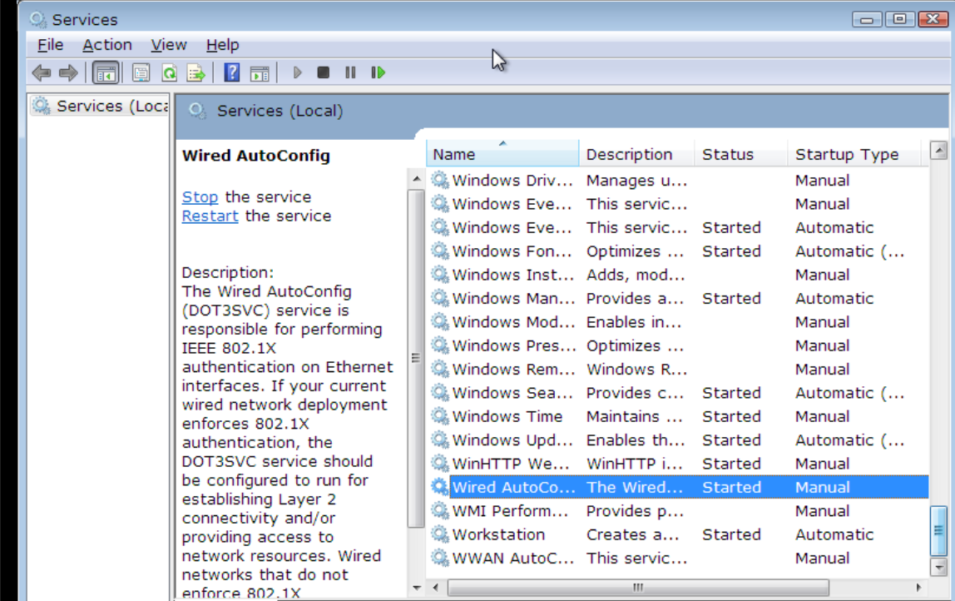955x601 pixels.
Task: Click the blue Help toolbar icon
Action: point(232,73)
